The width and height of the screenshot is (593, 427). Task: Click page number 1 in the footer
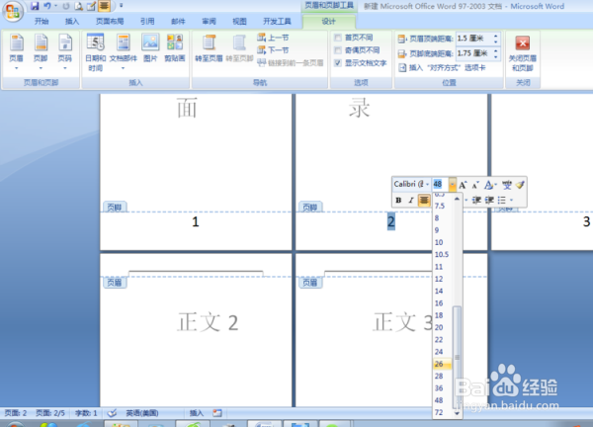coord(195,222)
